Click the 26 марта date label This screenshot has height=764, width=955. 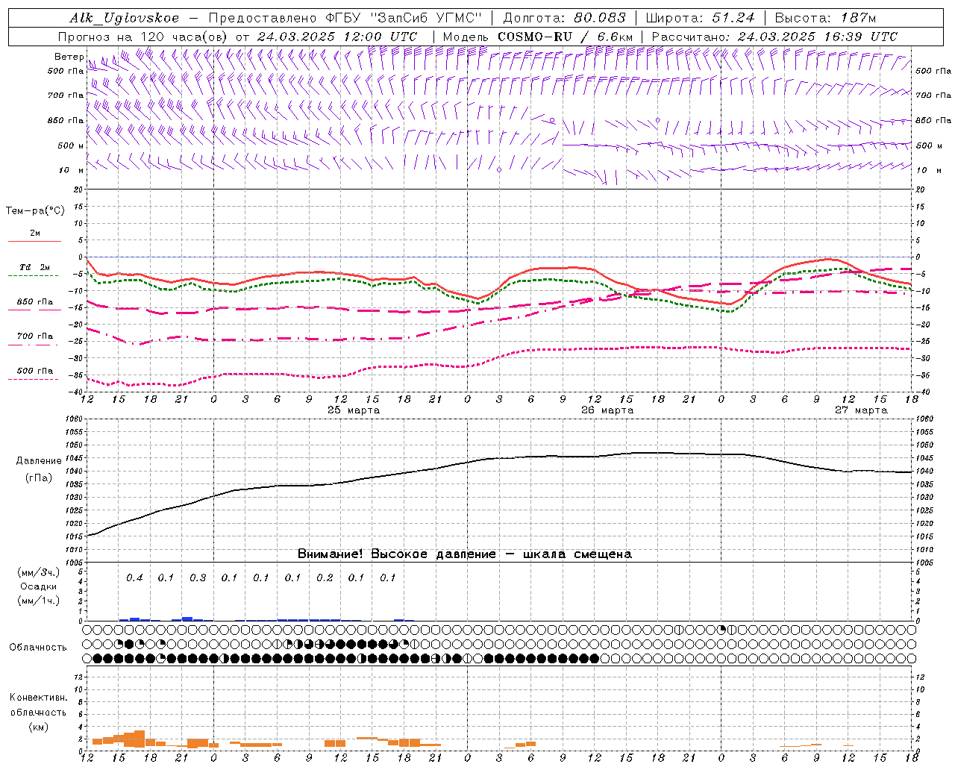(607, 410)
